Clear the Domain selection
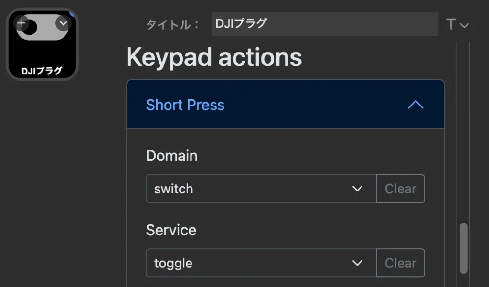489x287 pixels. 401,189
